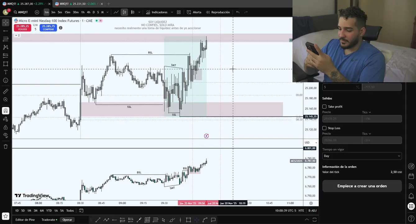This screenshot has width=416, height=224.
Task: Open Tics dropdown under Stop Loss
Action: click(367, 133)
